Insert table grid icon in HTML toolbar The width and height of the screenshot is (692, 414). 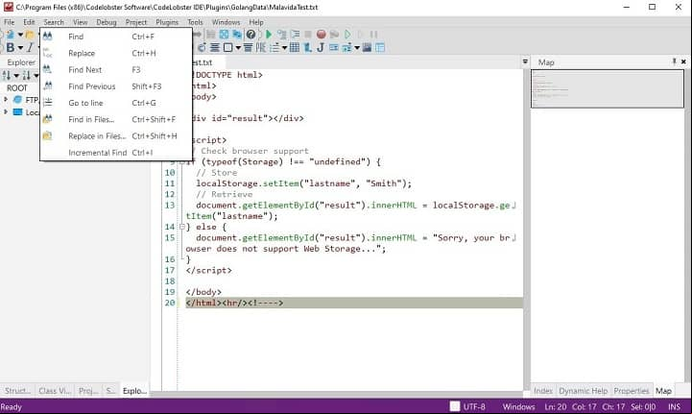tap(295, 47)
